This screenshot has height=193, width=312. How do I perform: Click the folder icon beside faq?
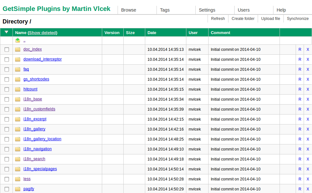click(18, 69)
